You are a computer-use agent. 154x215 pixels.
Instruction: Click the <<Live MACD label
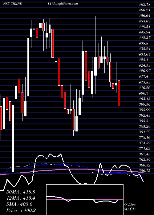click(130, 207)
